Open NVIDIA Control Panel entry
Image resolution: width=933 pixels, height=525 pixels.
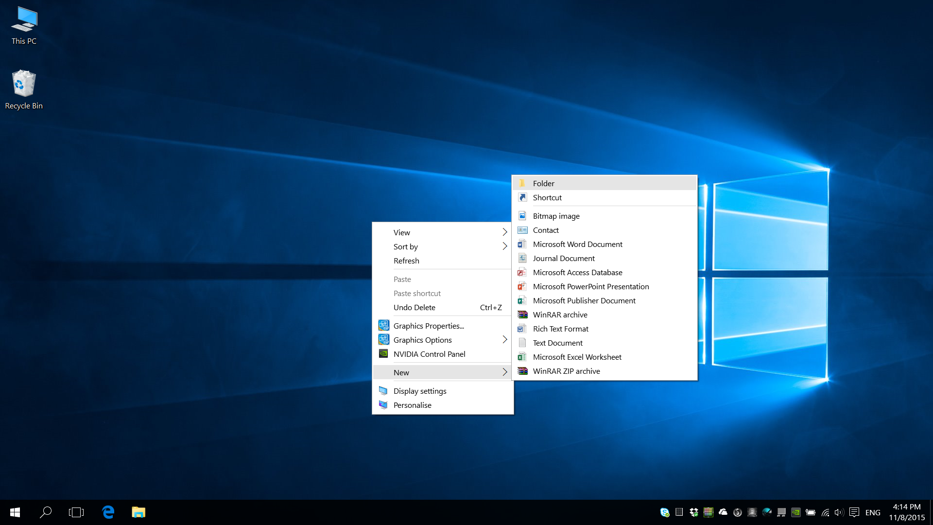(x=442, y=354)
